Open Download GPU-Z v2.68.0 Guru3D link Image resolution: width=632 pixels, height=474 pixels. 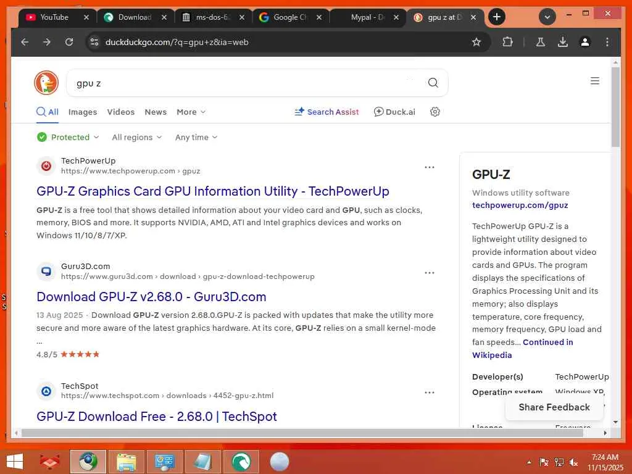click(x=151, y=297)
